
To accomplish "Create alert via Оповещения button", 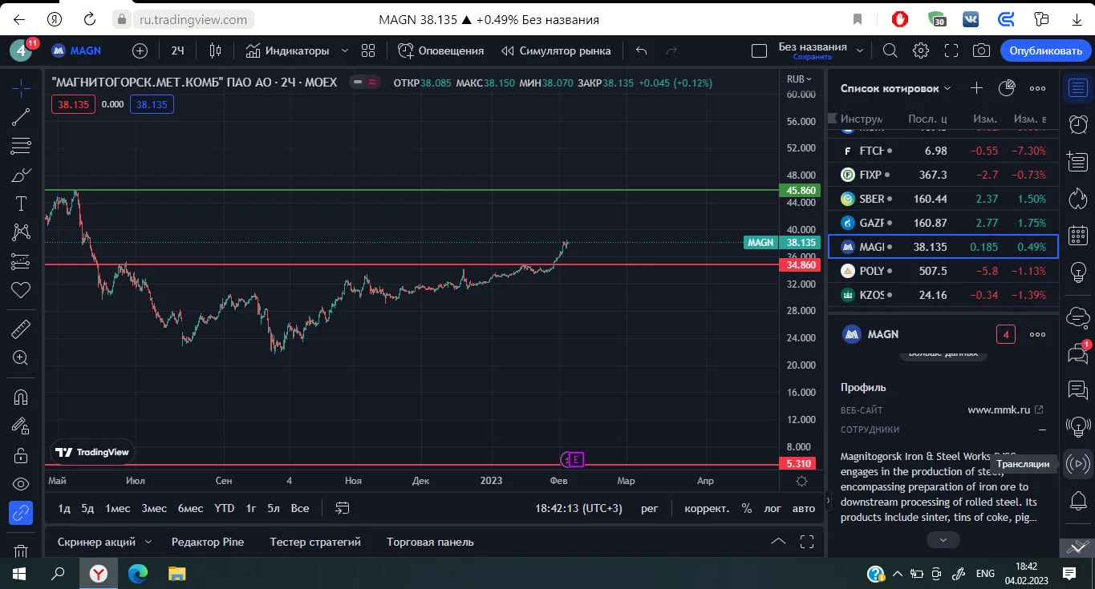I will click(x=441, y=50).
